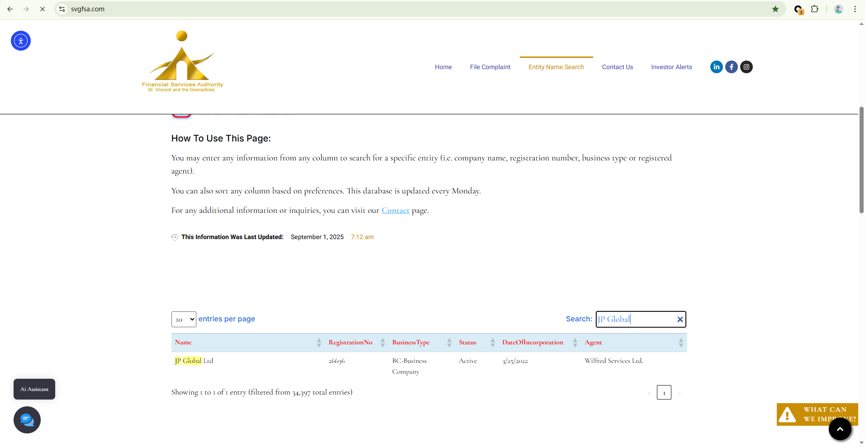This screenshot has height=447, width=865.
Task: Click the scroll-to-top arrow button
Action: coord(840,429)
